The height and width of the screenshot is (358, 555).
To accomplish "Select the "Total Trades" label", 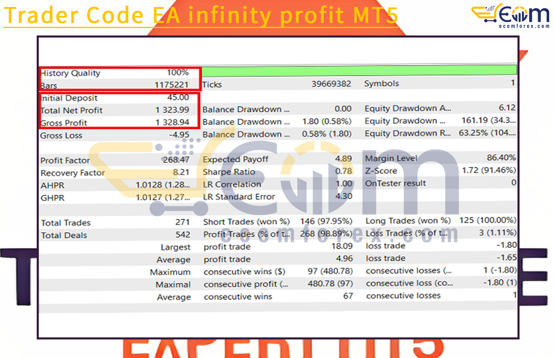I will [x=66, y=223].
